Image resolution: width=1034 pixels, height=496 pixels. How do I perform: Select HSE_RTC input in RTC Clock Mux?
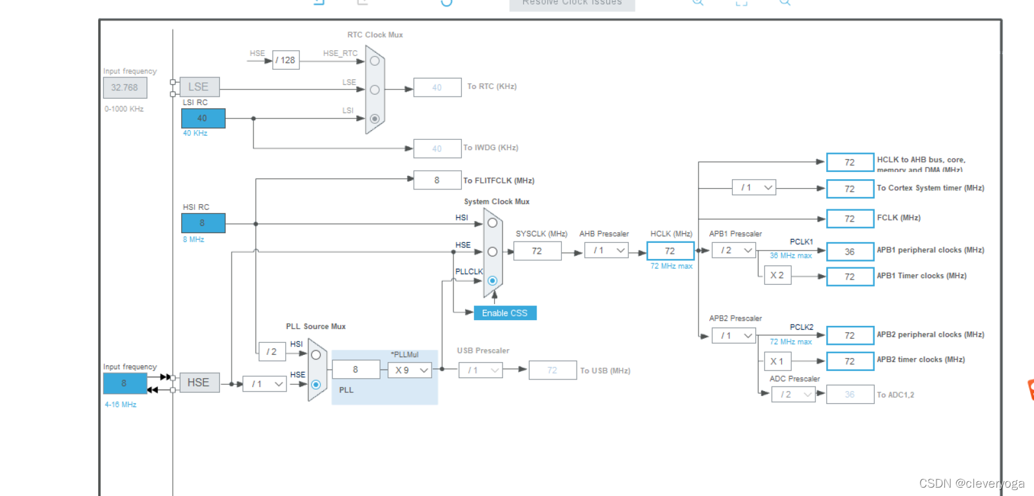coord(374,61)
